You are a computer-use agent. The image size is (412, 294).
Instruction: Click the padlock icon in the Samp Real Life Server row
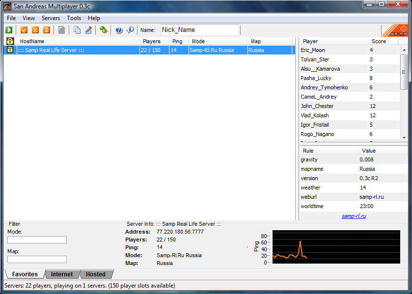[x=10, y=50]
